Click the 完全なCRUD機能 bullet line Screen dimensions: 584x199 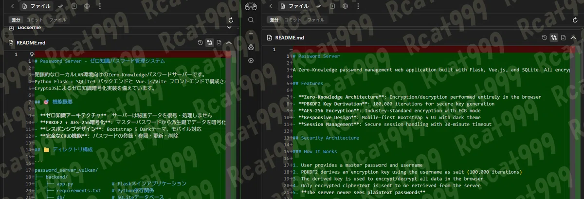107,136
